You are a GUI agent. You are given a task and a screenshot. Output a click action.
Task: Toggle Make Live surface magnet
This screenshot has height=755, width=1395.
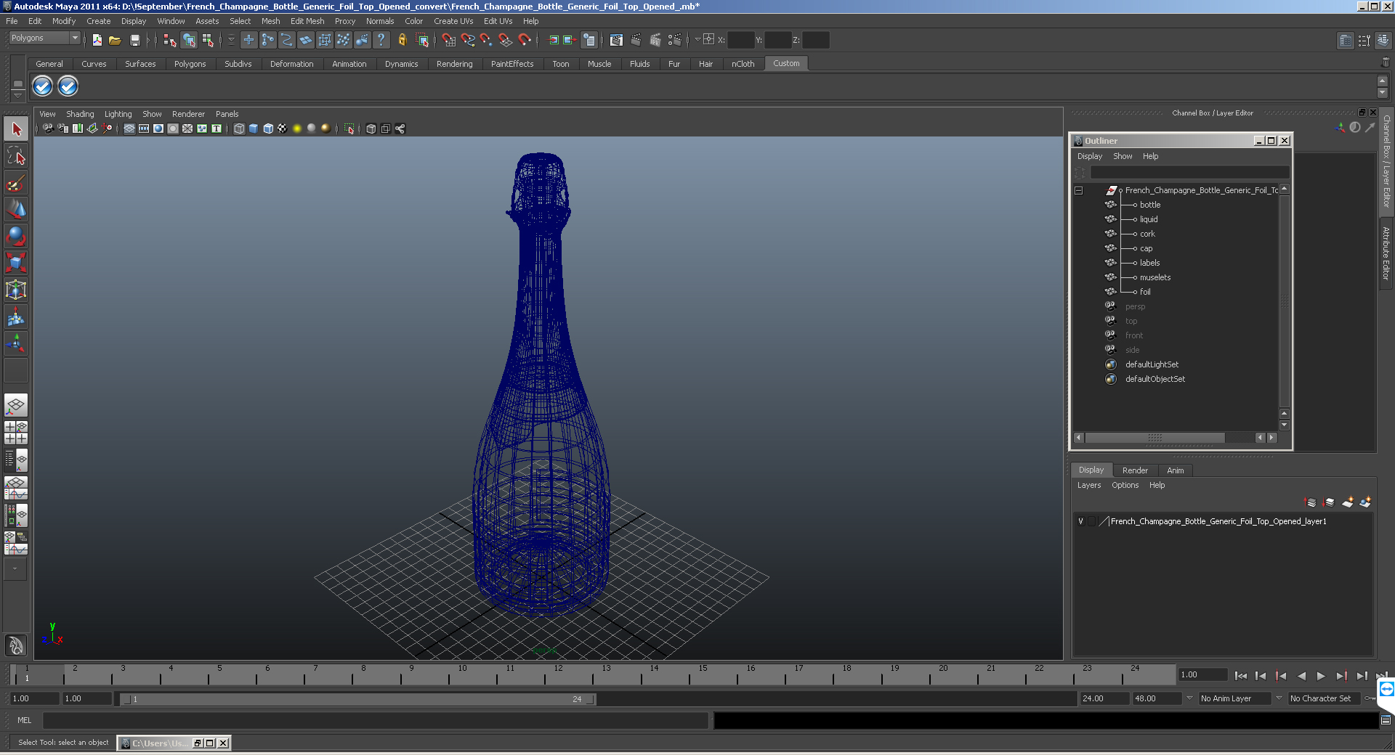pyautogui.click(x=524, y=40)
